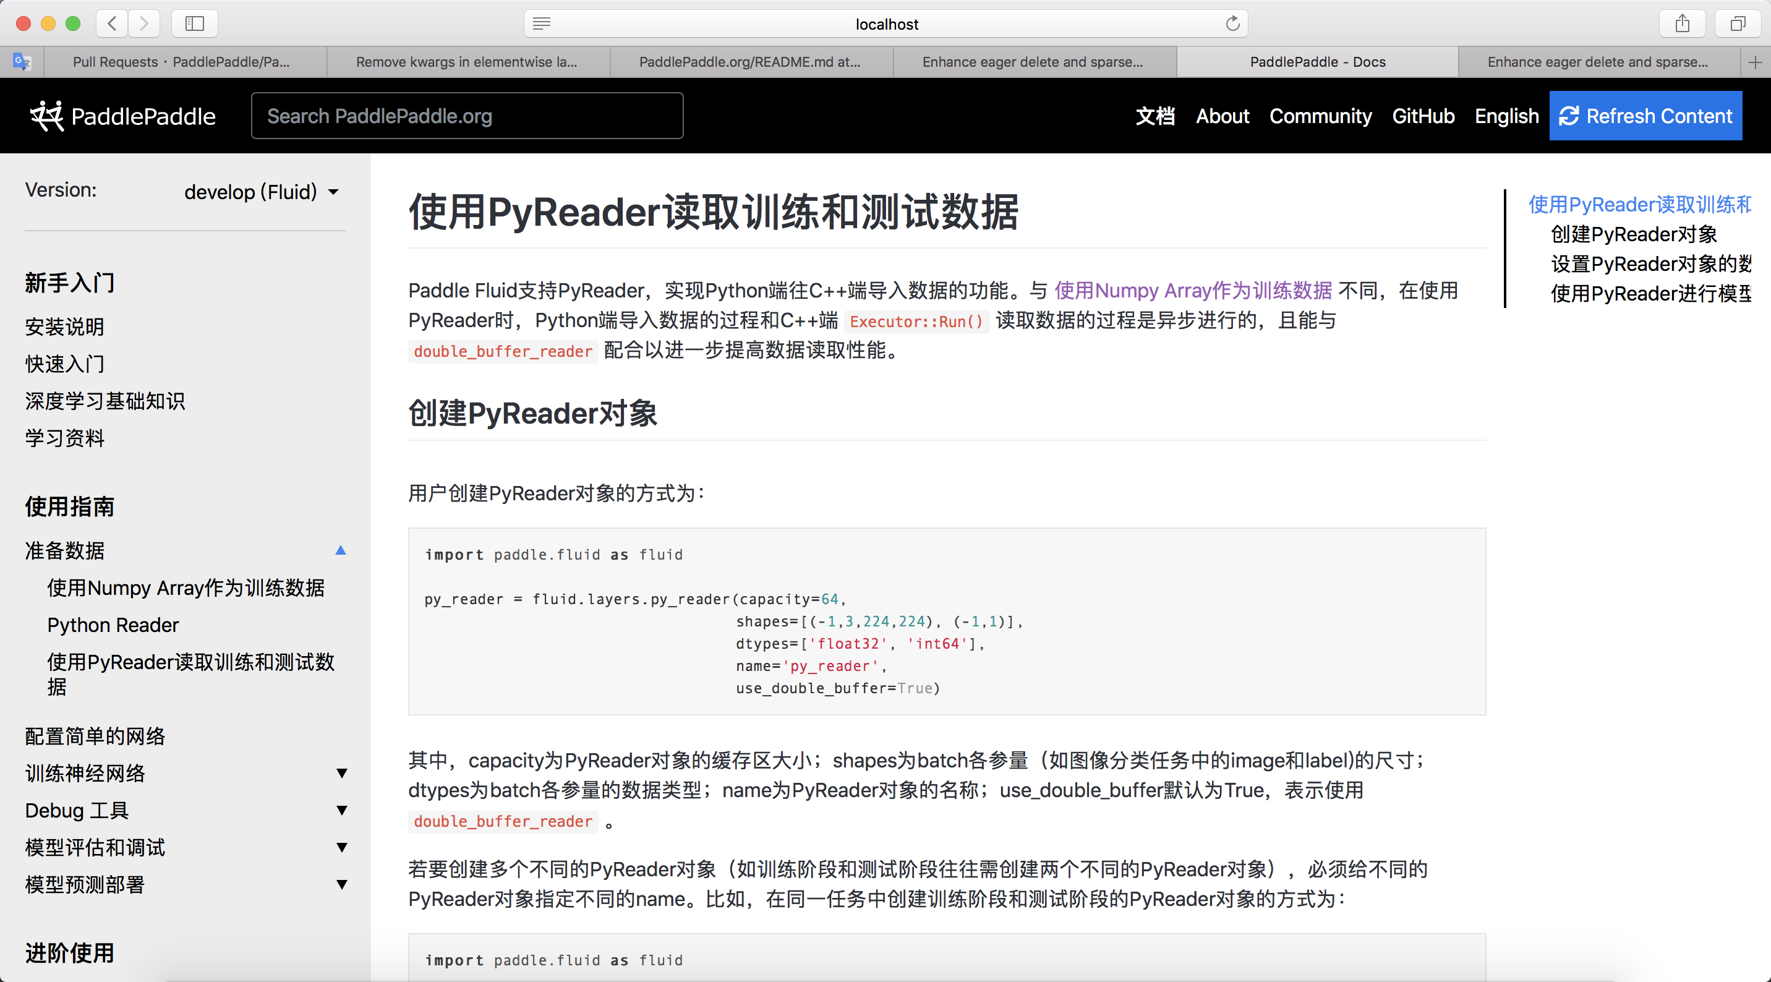The width and height of the screenshot is (1771, 982).
Task: Expand the 模型预测部署 section
Action: click(x=342, y=884)
